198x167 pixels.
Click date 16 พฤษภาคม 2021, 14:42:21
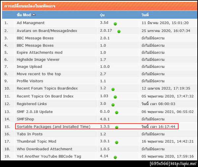click(x=167, y=141)
